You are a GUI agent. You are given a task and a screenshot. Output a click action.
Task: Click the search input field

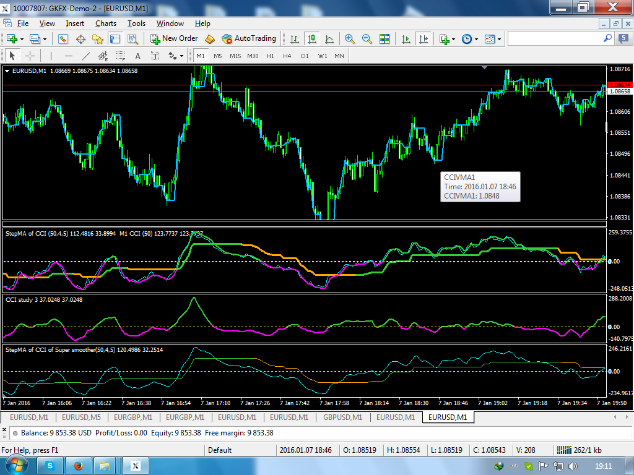click(x=554, y=38)
